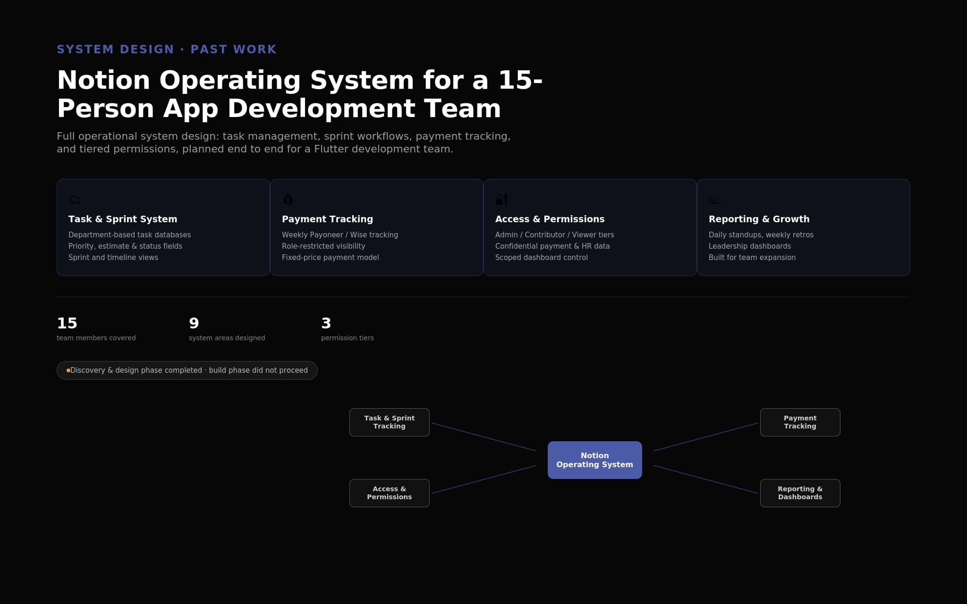
Task: Click the Payment Tracking diagram node
Action: click(800, 422)
